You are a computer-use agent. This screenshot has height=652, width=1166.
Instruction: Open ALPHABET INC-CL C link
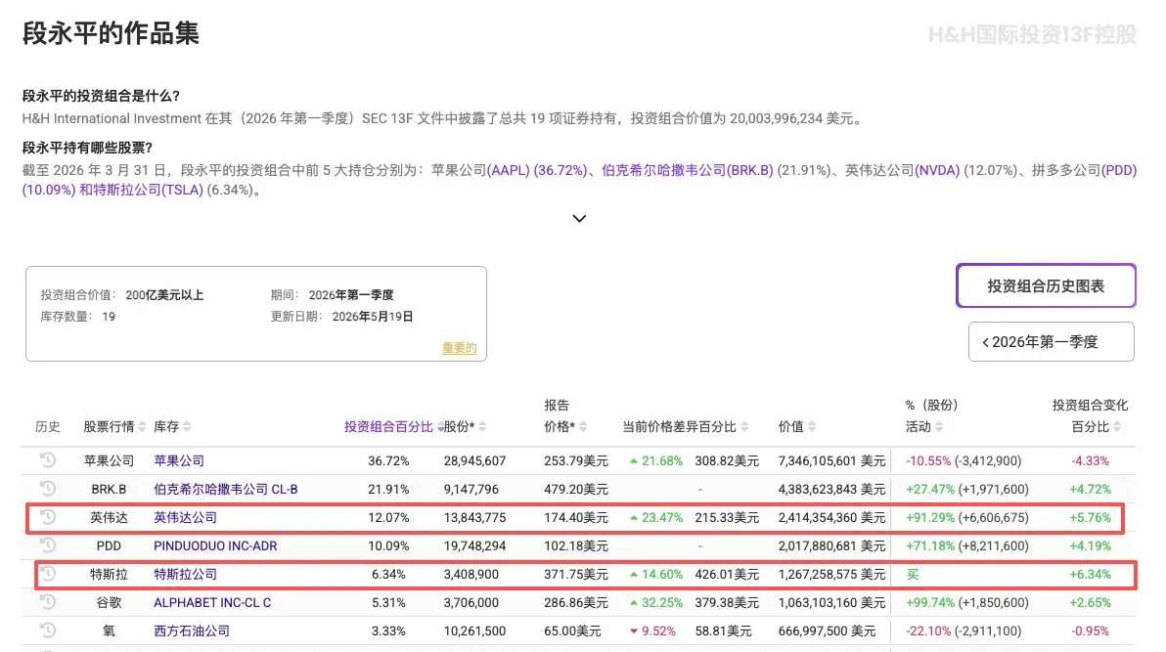pos(212,602)
